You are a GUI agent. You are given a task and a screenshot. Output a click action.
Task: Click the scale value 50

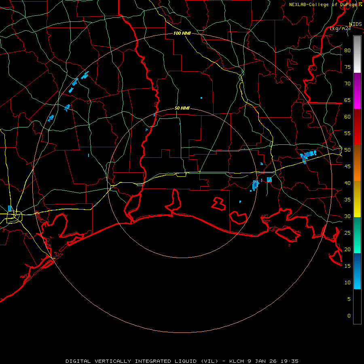(x=347, y=150)
